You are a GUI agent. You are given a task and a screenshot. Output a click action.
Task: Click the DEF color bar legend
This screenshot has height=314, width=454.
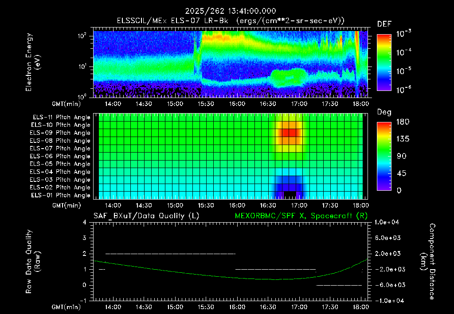tap(384, 62)
